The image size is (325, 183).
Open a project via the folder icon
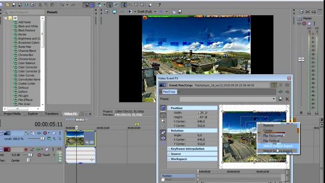coord(8,5)
